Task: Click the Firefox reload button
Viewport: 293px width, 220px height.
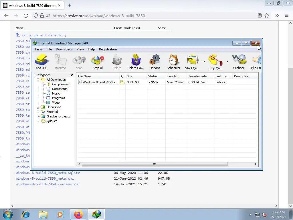Action: pyautogui.click(x=26, y=16)
